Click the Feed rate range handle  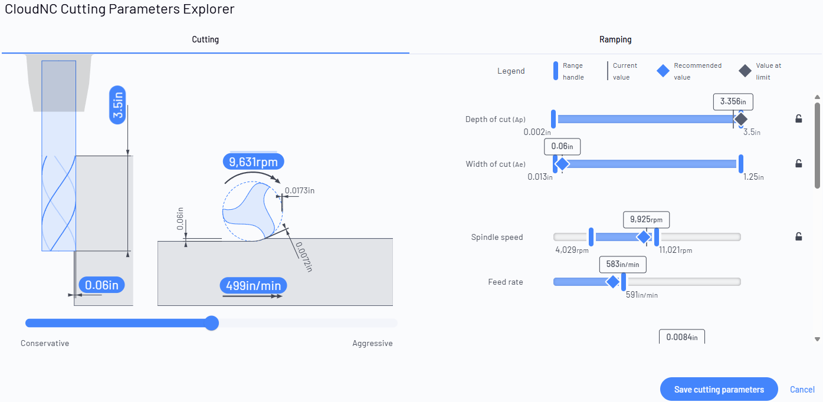[624, 282]
